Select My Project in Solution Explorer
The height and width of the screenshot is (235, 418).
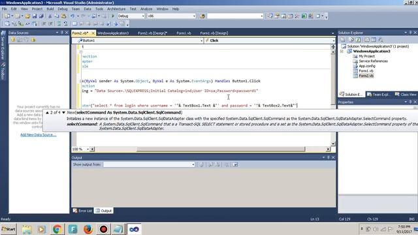coord(366,56)
